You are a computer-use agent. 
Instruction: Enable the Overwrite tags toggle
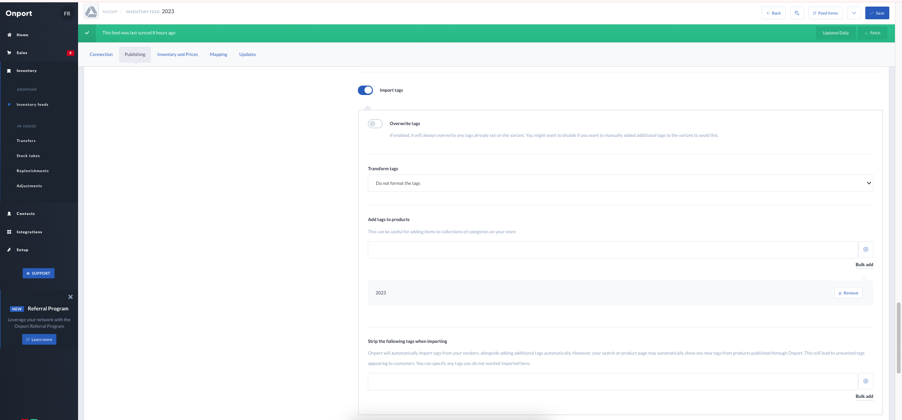(x=375, y=124)
